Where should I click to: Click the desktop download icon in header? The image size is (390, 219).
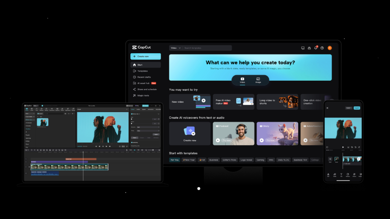click(303, 48)
